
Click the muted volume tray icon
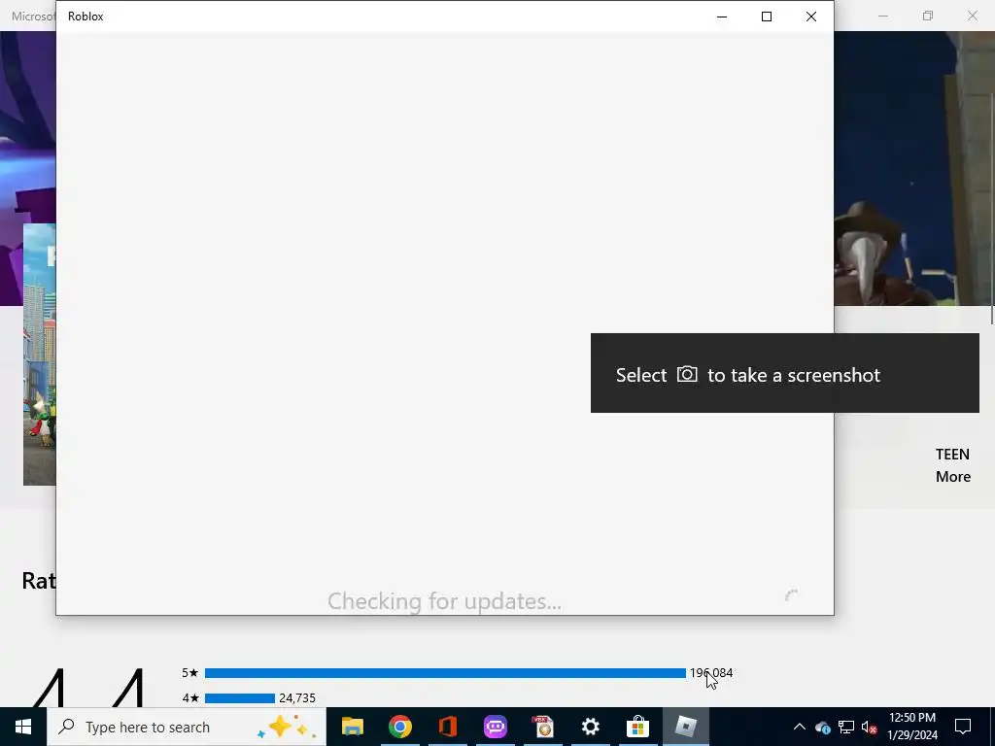(x=870, y=727)
